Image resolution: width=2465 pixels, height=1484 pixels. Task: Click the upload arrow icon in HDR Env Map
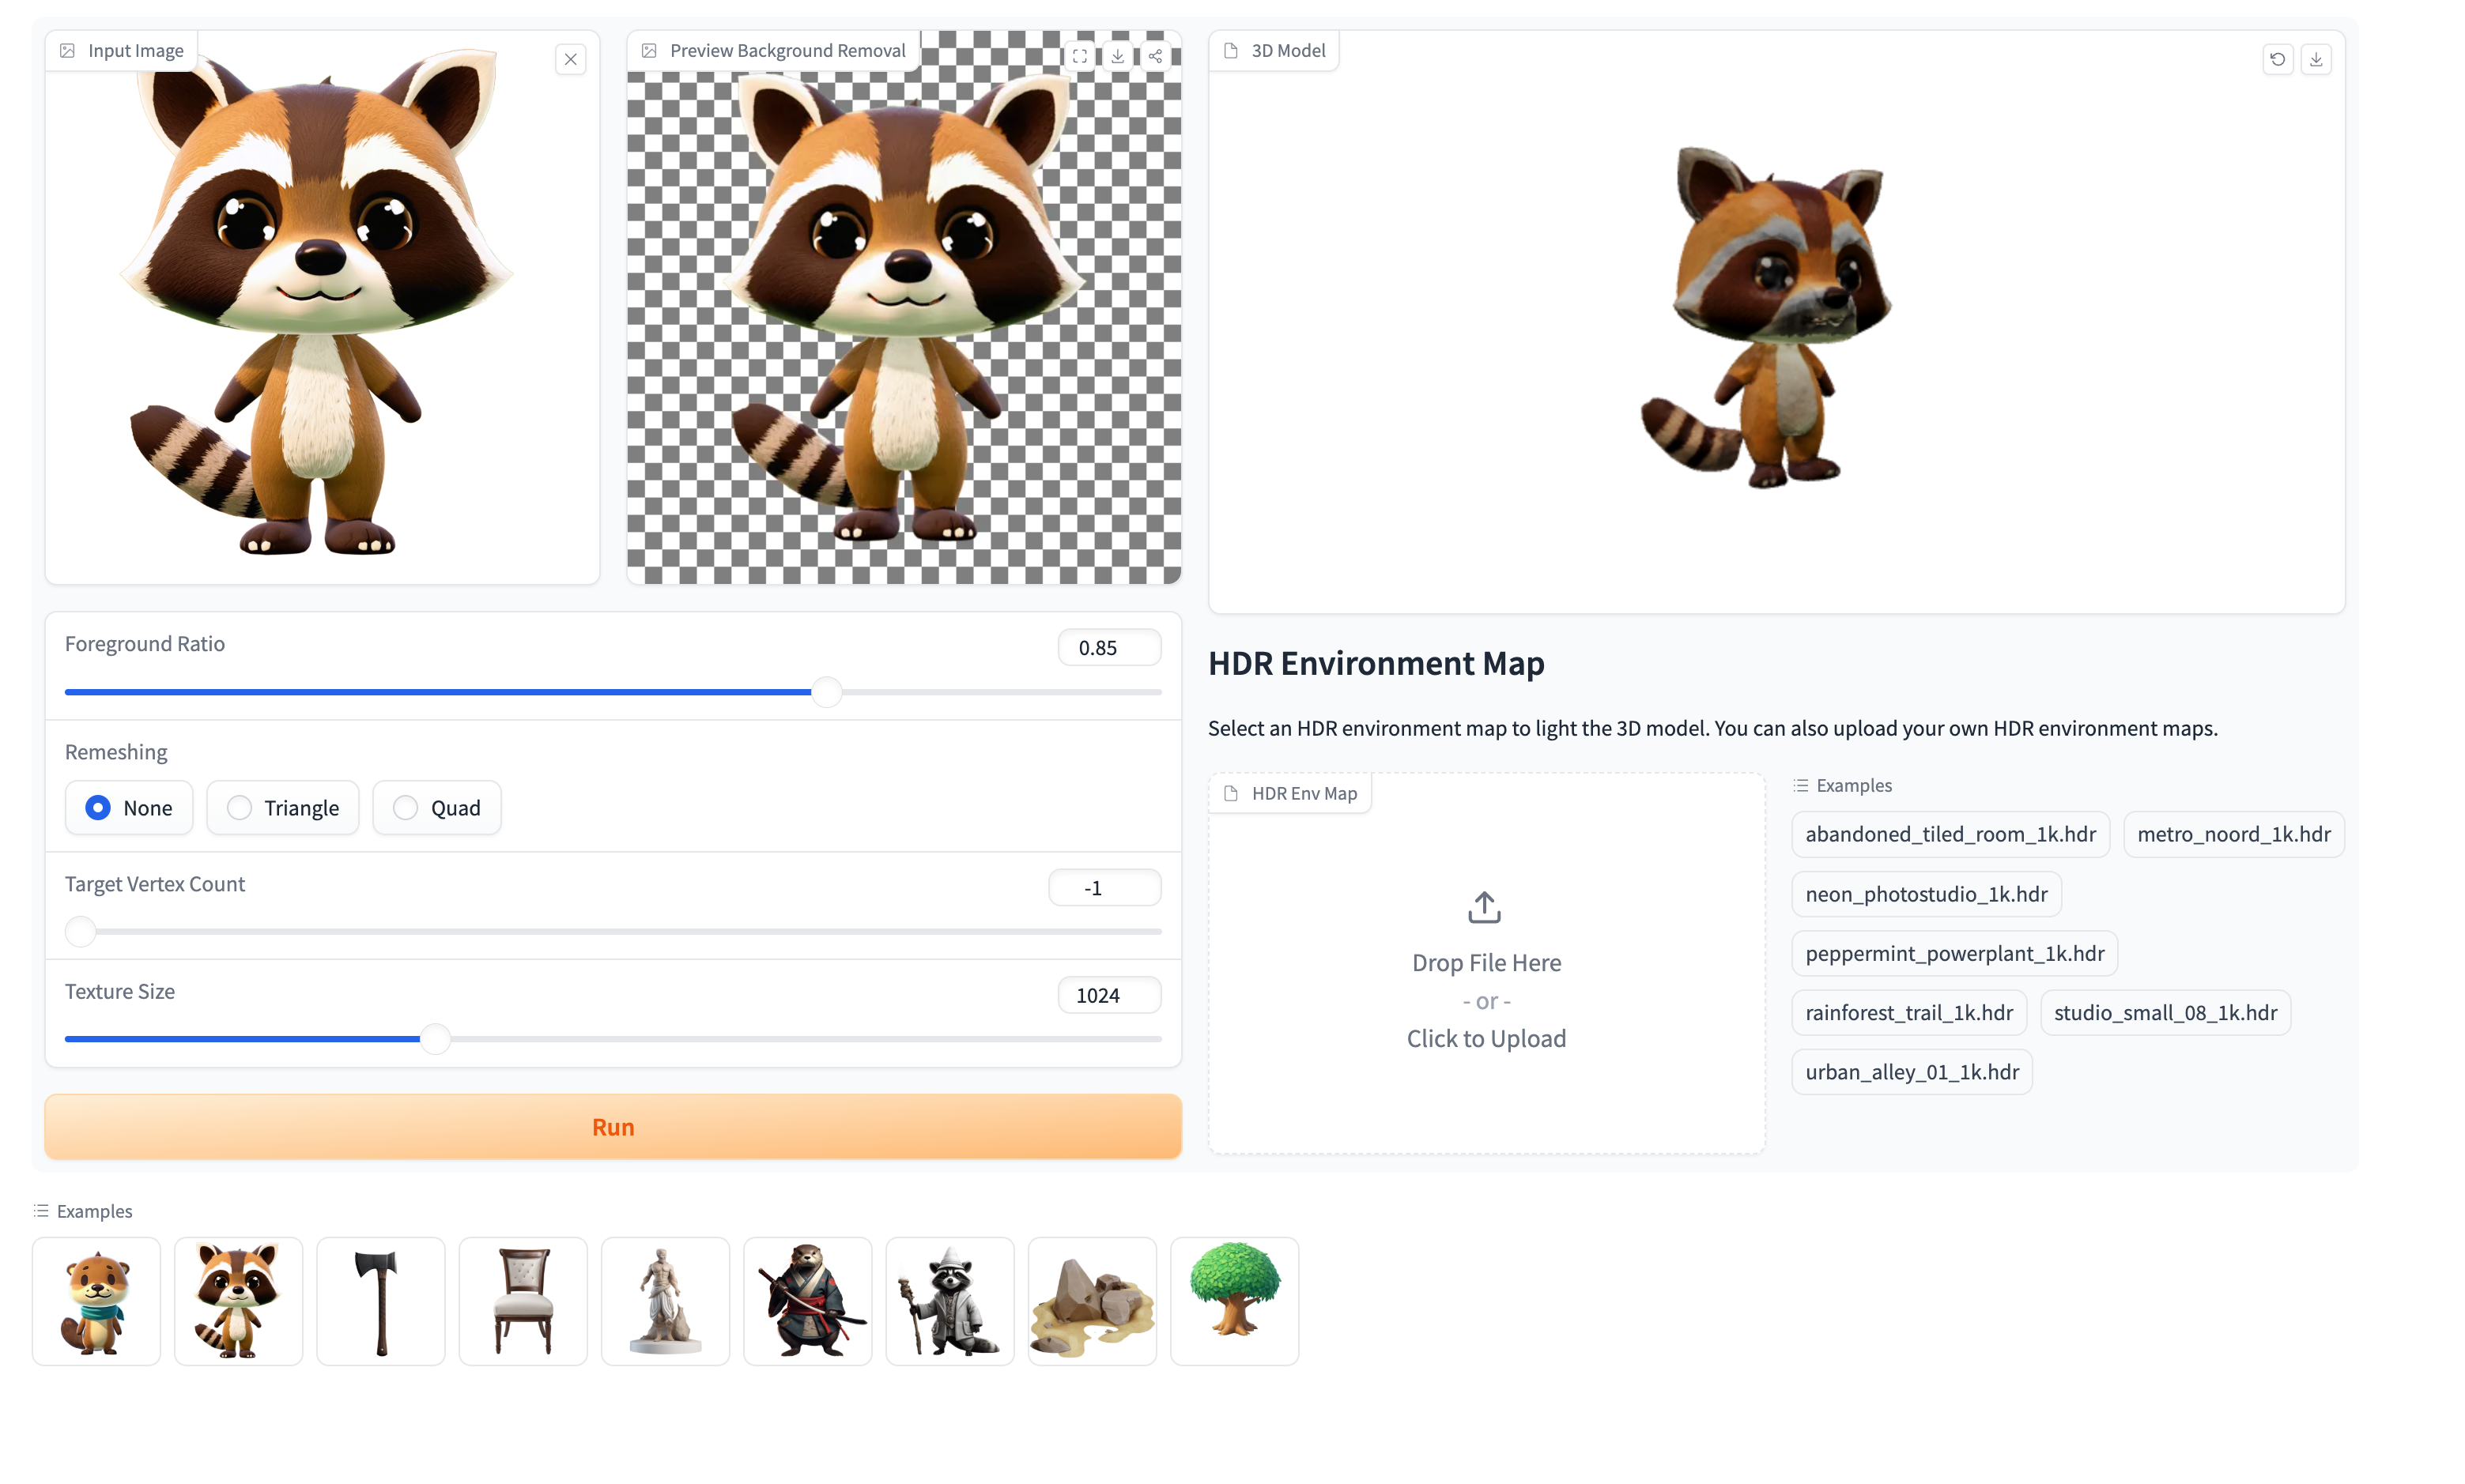[1485, 907]
